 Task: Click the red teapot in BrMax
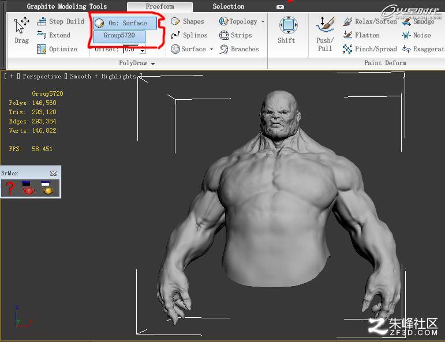pyautogui.click(x=28, y=188)
